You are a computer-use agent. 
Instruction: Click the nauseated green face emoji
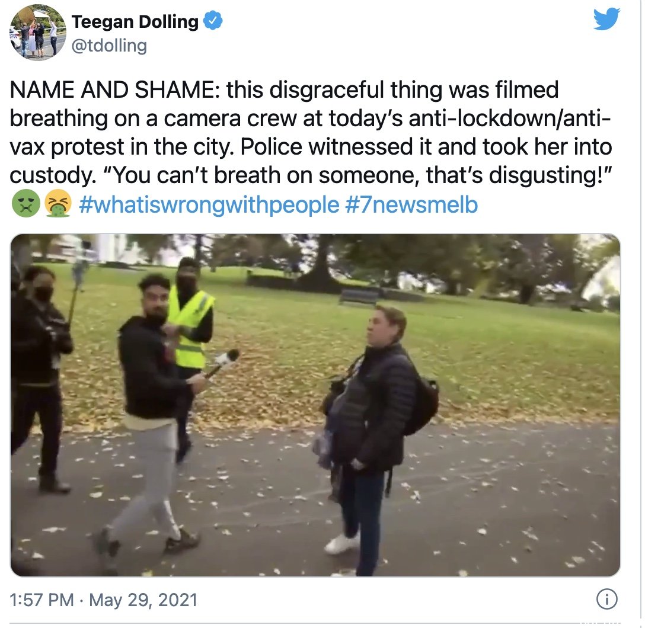25,204
